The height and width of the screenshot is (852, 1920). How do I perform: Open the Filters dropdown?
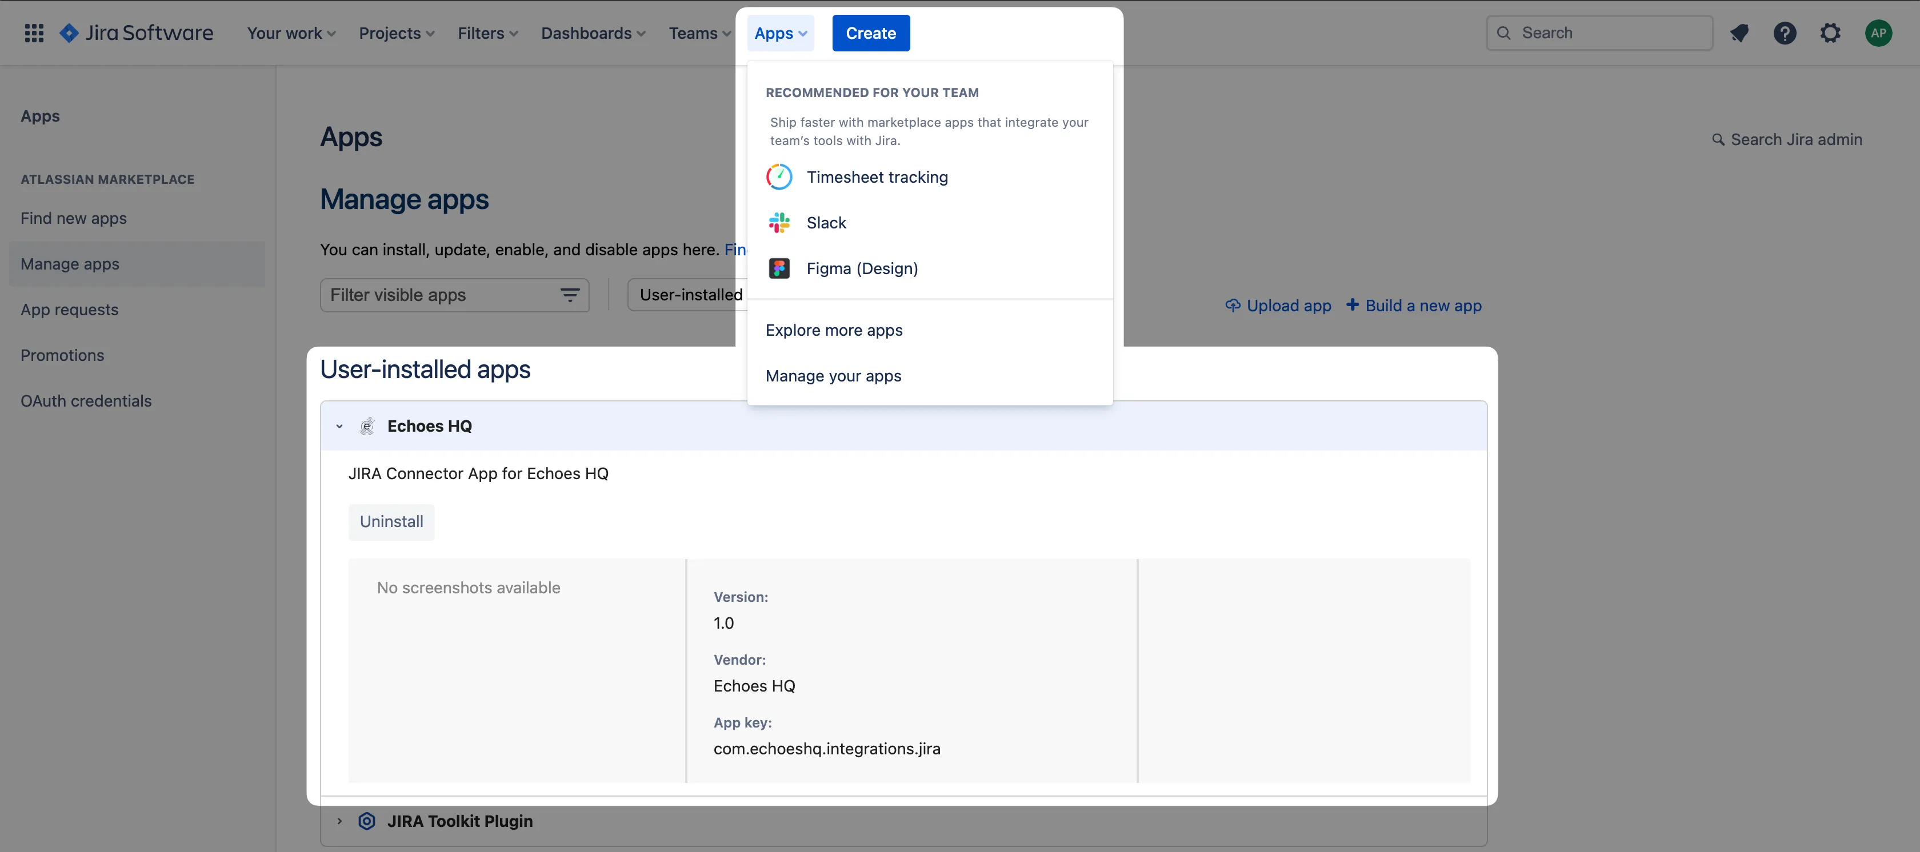pos(487,33)
